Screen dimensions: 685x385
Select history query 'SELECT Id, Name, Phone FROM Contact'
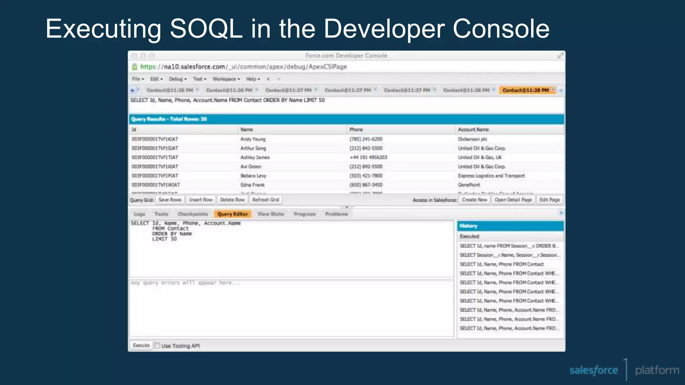click(510, 264)
